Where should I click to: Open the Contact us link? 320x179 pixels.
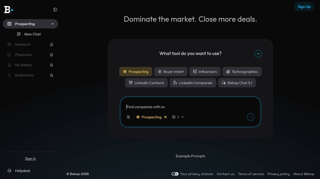225,174
